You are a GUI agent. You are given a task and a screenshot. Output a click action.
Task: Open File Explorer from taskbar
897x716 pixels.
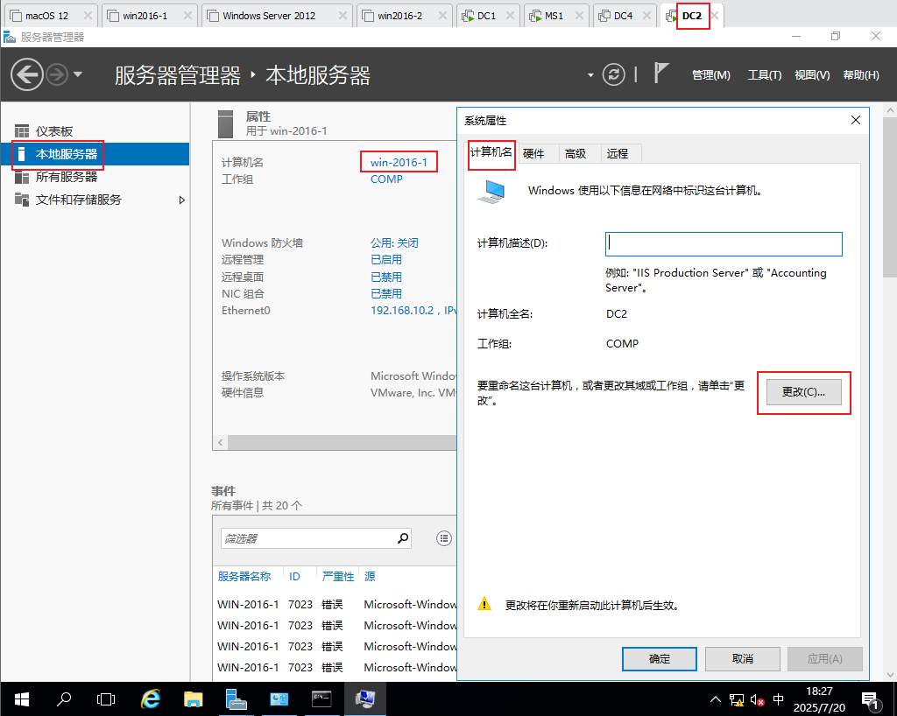click(x=194, y=698)
